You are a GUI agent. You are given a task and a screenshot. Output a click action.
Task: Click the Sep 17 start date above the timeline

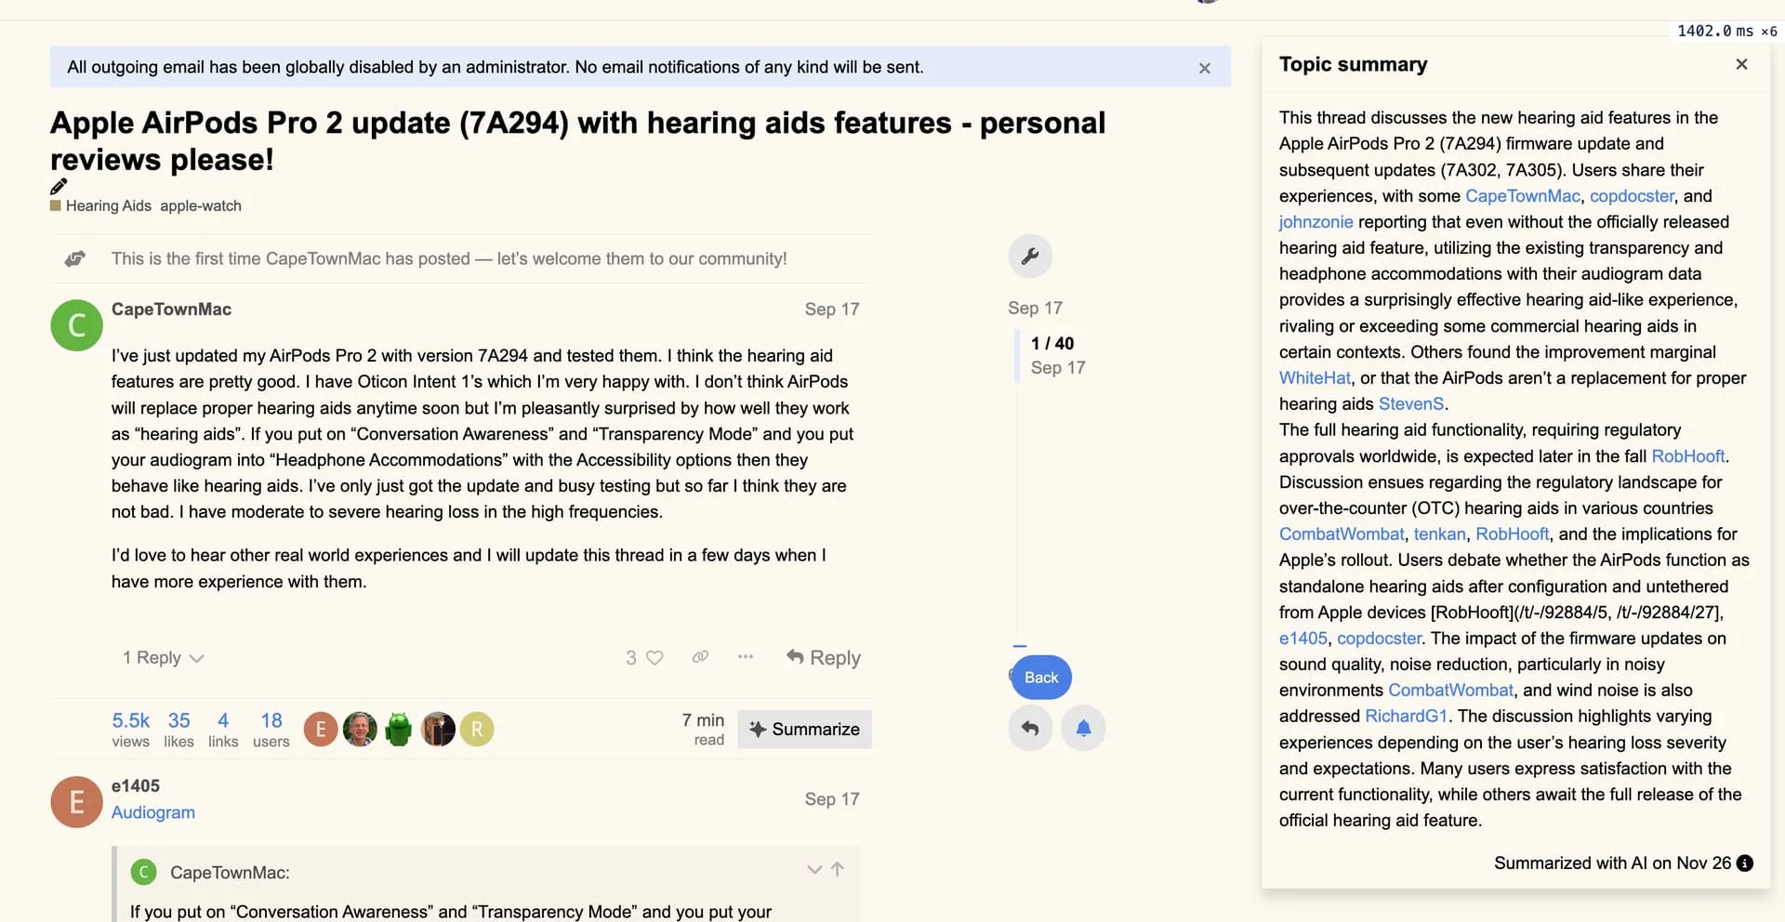point(1035,309)
